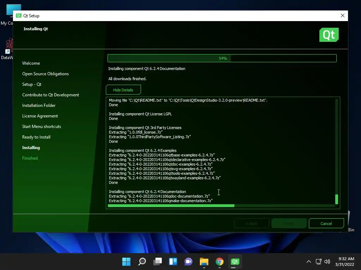Open Widgets from taskbar
This screenshot has width=361, height=270.
point(173,262)
